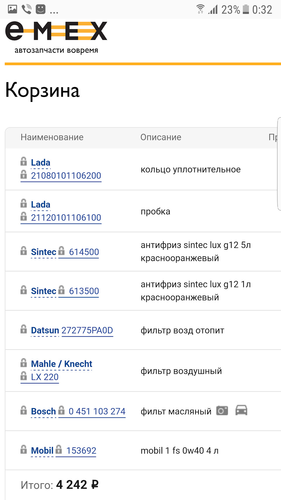
Task: Tap the Wi-Fi icon in the status bar
Action: (x=201, y=9)
